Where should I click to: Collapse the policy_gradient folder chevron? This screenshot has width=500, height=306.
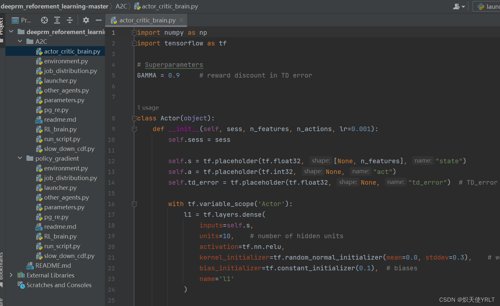coord(20,158)
